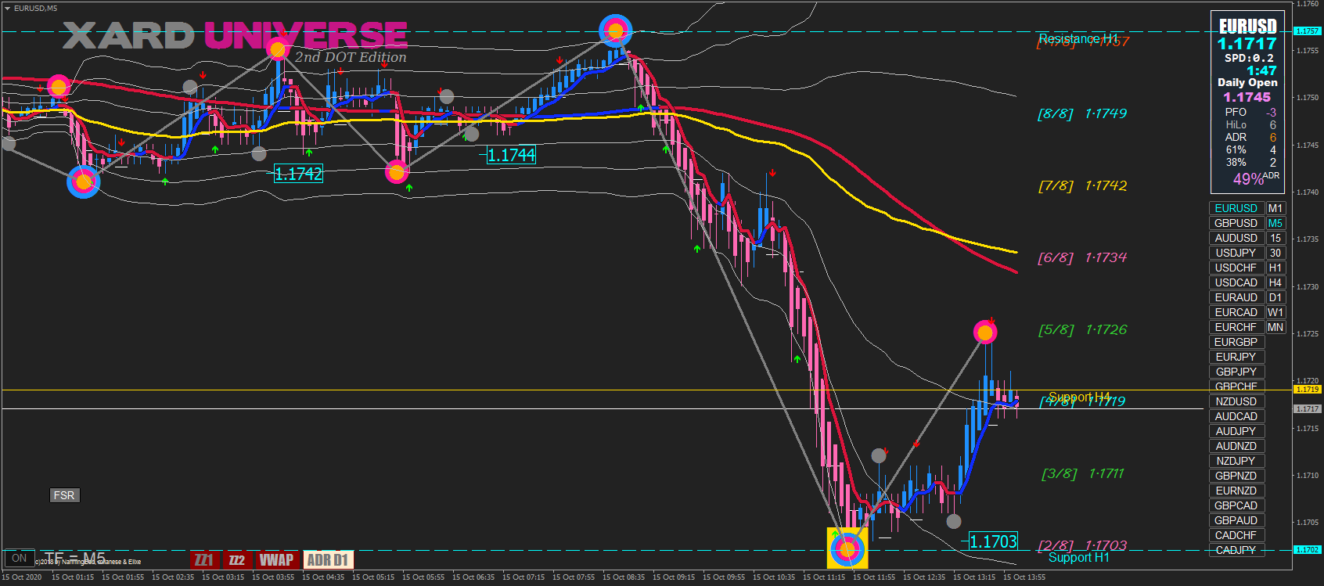1324x586 pixels.
Task: Load the EURGBP symbol
Action: tap(1236, 342)
